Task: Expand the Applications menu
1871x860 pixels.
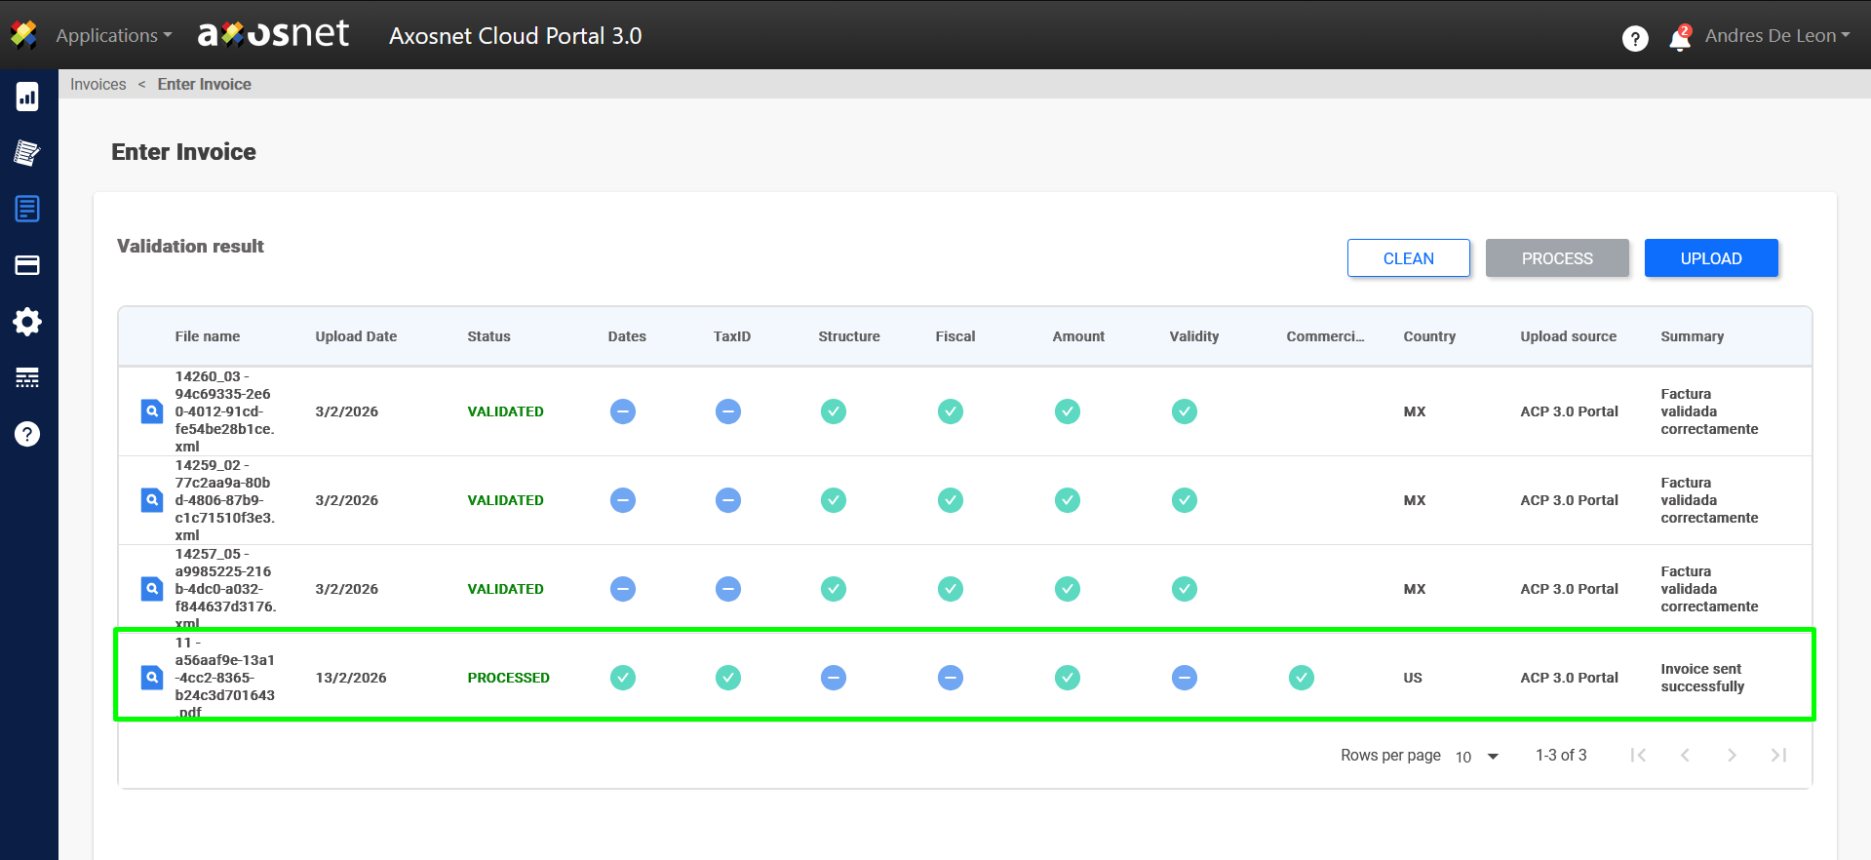Action: pos(113,36)
